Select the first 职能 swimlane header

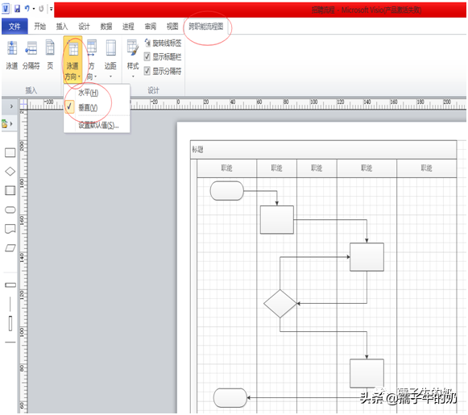[x=227, y=168]
